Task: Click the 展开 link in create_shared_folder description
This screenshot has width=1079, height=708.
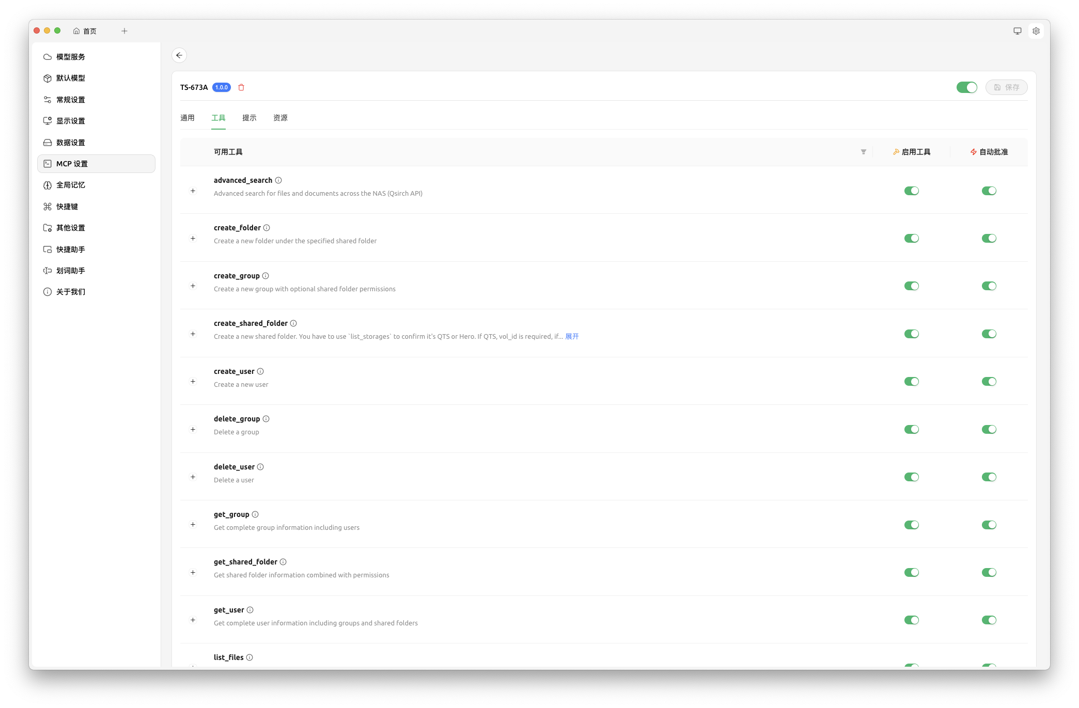Action: 572,336
